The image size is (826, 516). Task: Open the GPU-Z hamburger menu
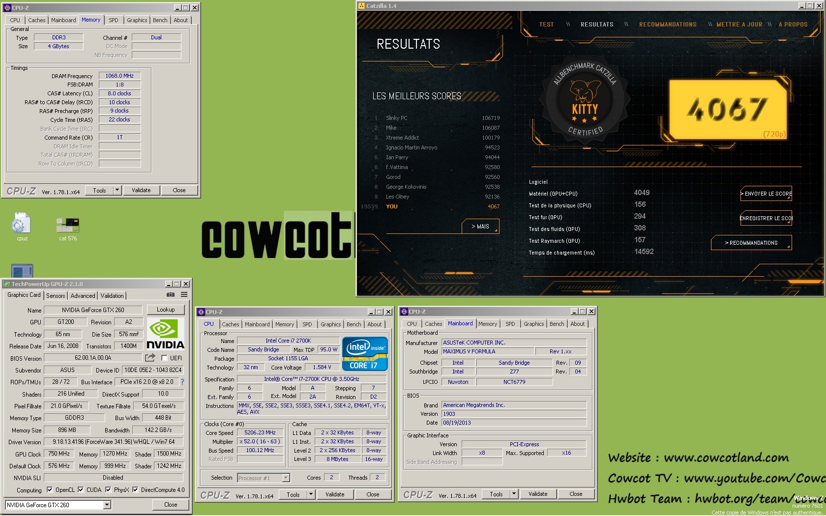point(184,295)
